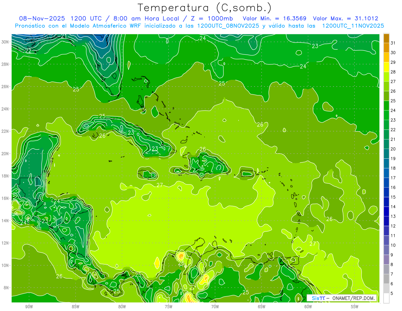Click the "65W" longitude axis label
The image size is (402, 311).
pyautogui.click(x=262, y=307)
